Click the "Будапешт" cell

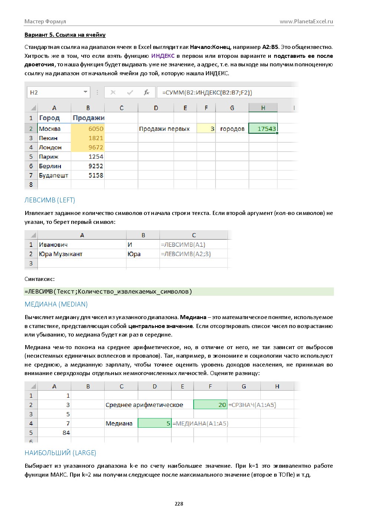click(54, 175)
